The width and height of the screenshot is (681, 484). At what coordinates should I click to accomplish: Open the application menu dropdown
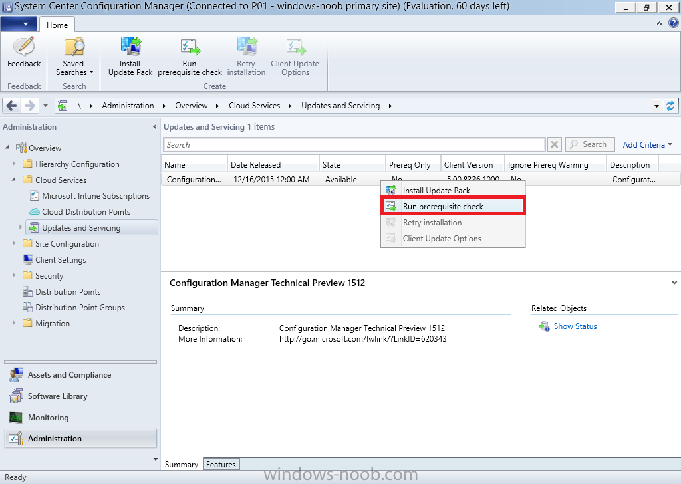tap(19, 24)
